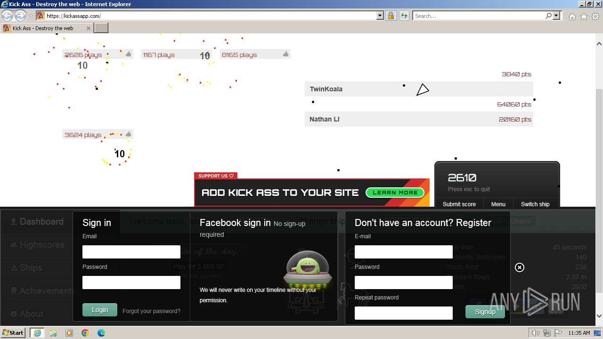
Task: Click the 3840 pts score text
Action: click(x=516, y=74)
